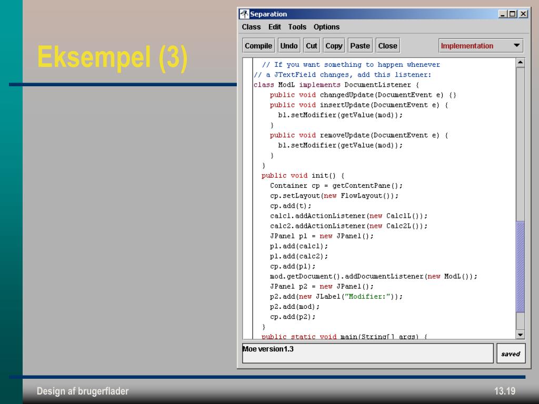
Task: Click the 'JPanel p1 = new JPanel();' line
Action: (x=322, y=236)
